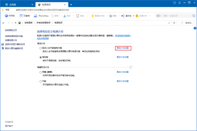Open the hamburger main menu
This screenshot has height=131, width=197.
[x=180, y=3]
